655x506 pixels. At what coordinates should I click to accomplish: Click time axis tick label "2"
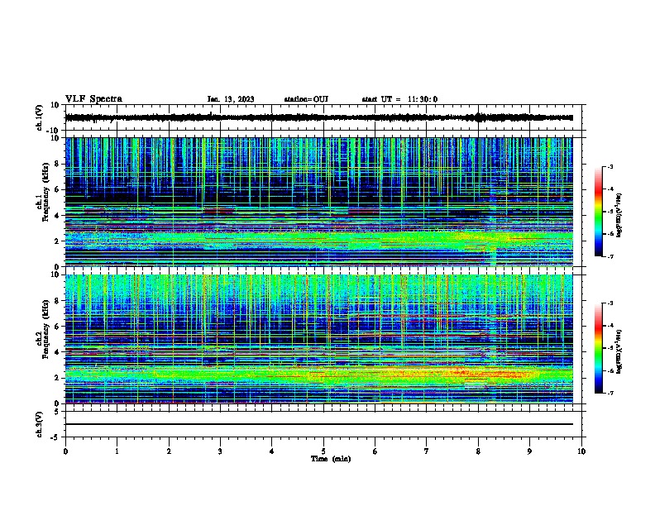tap(169, 451)
